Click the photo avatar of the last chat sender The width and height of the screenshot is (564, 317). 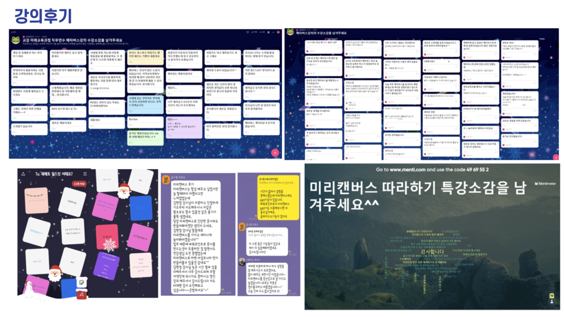242,262
